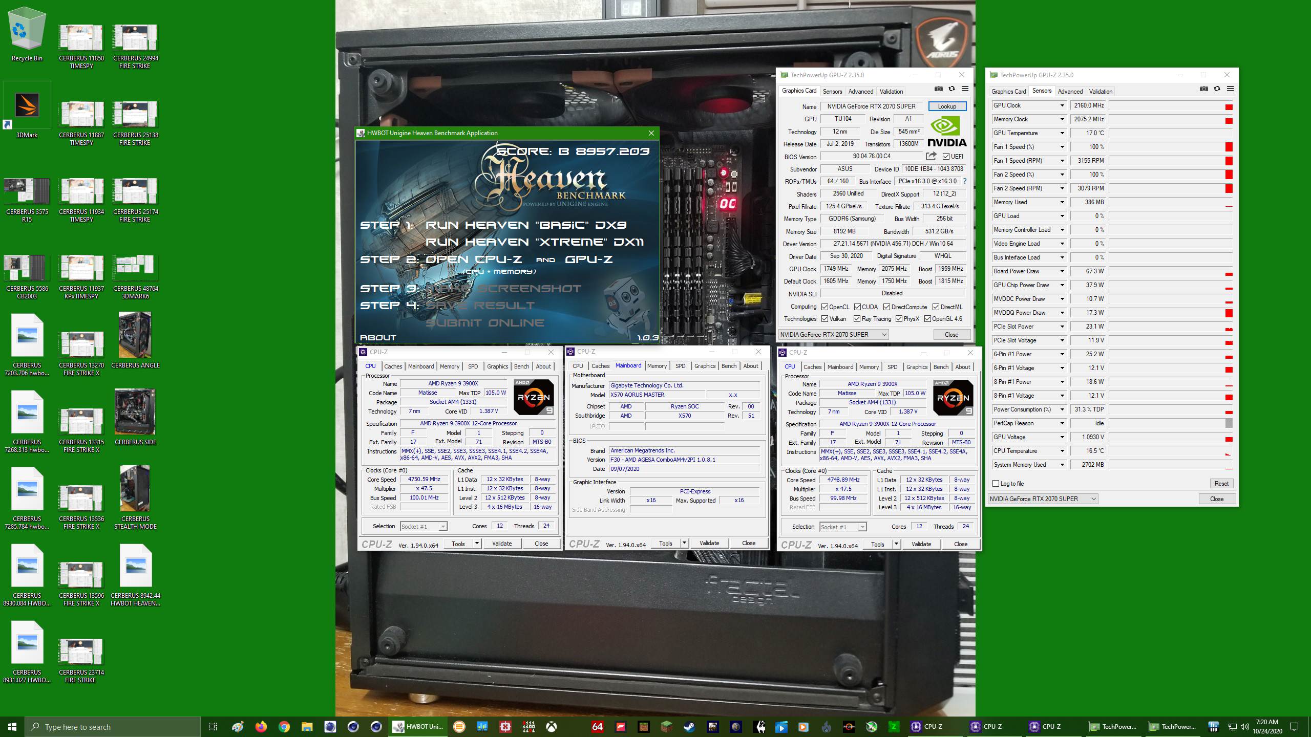Launch Firefox from the taskbar
This screenshot has width=1311, height=737.
[261, 727]
